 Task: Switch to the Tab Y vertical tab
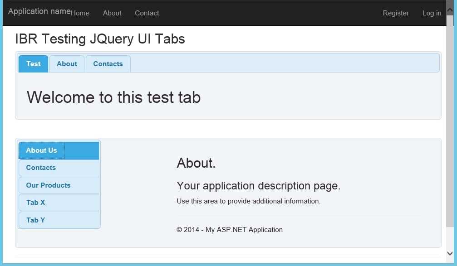[x=59, y=220]
